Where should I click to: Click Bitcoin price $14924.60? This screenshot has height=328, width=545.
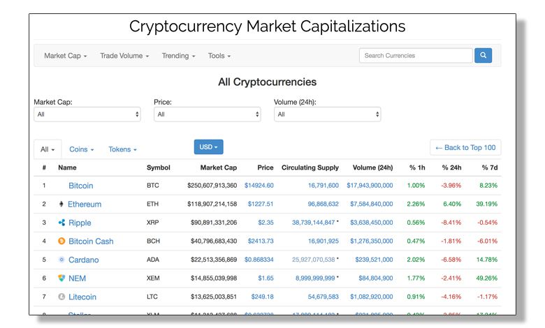pyautogui.click(x=259, y=186)
